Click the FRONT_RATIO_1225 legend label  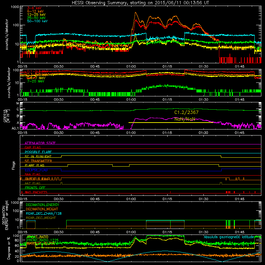[43, 240]
